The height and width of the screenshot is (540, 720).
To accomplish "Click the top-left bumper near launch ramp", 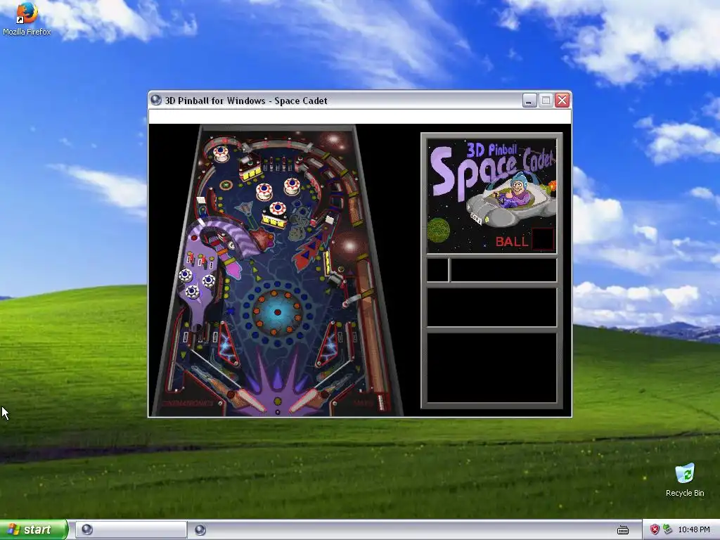I will [221, 153].
